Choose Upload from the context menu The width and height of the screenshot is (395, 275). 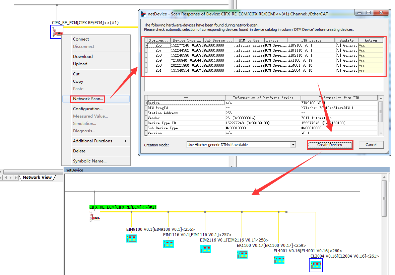80,64
